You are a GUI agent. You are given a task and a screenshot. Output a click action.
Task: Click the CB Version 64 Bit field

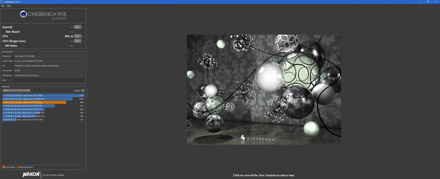tap(49, 70)
